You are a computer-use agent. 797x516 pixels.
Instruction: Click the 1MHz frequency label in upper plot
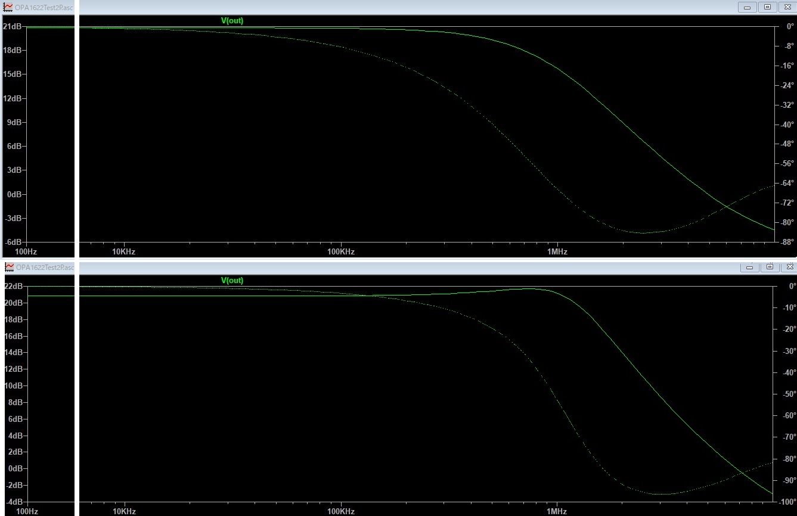557,251
